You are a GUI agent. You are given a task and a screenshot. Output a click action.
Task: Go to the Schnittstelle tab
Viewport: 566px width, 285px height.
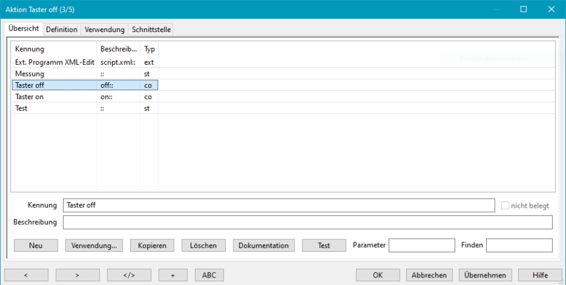tap(151, 30)
